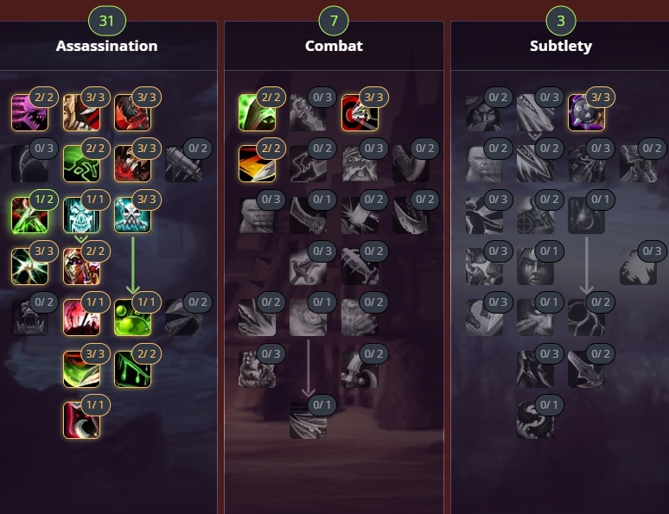
Task: Open the Combat tree header
Action: pos(334,46)
